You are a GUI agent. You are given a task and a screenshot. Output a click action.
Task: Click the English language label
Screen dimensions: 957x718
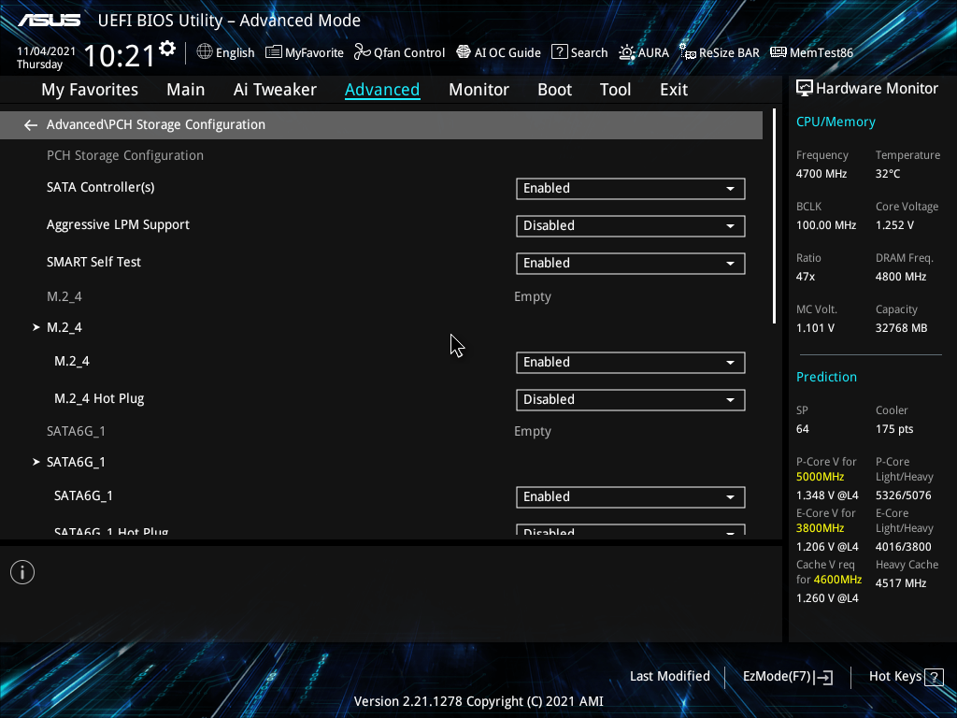[235, 53]
